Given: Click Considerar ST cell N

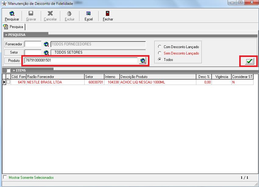Looking at the screenshot, I should [x=242, y=82].
